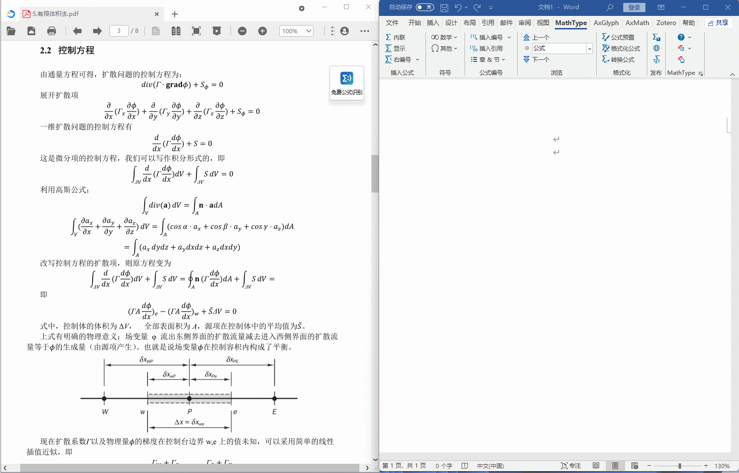Click the cloud save icon in PDF viewer

click(31, 31)
